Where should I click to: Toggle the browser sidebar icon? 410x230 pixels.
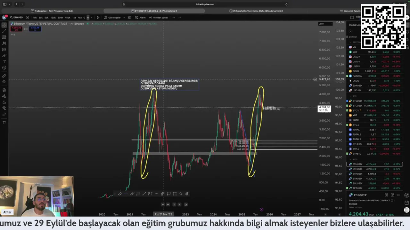[4, 4]
